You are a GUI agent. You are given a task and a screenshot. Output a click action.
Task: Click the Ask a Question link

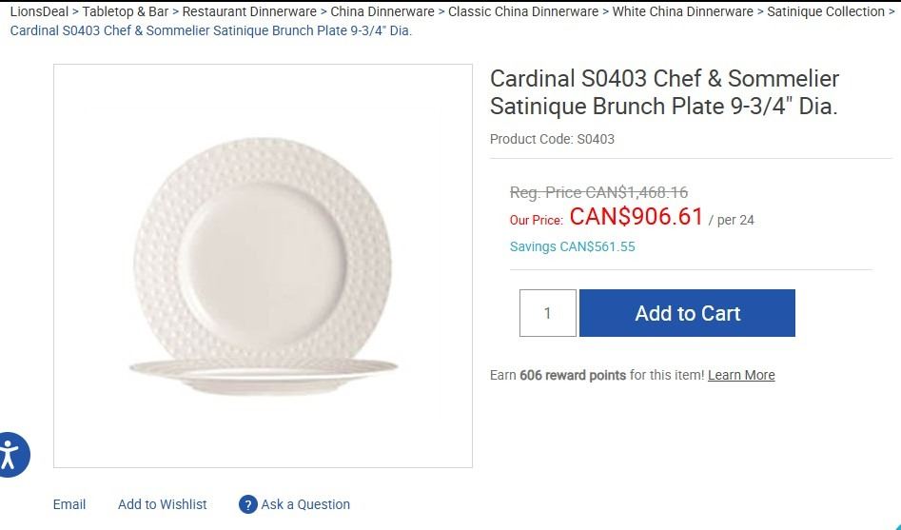(305, 504)
